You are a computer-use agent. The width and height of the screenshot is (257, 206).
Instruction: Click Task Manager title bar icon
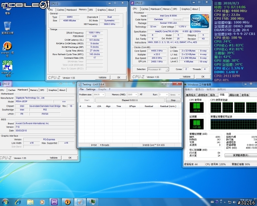(x=186, y=84)
